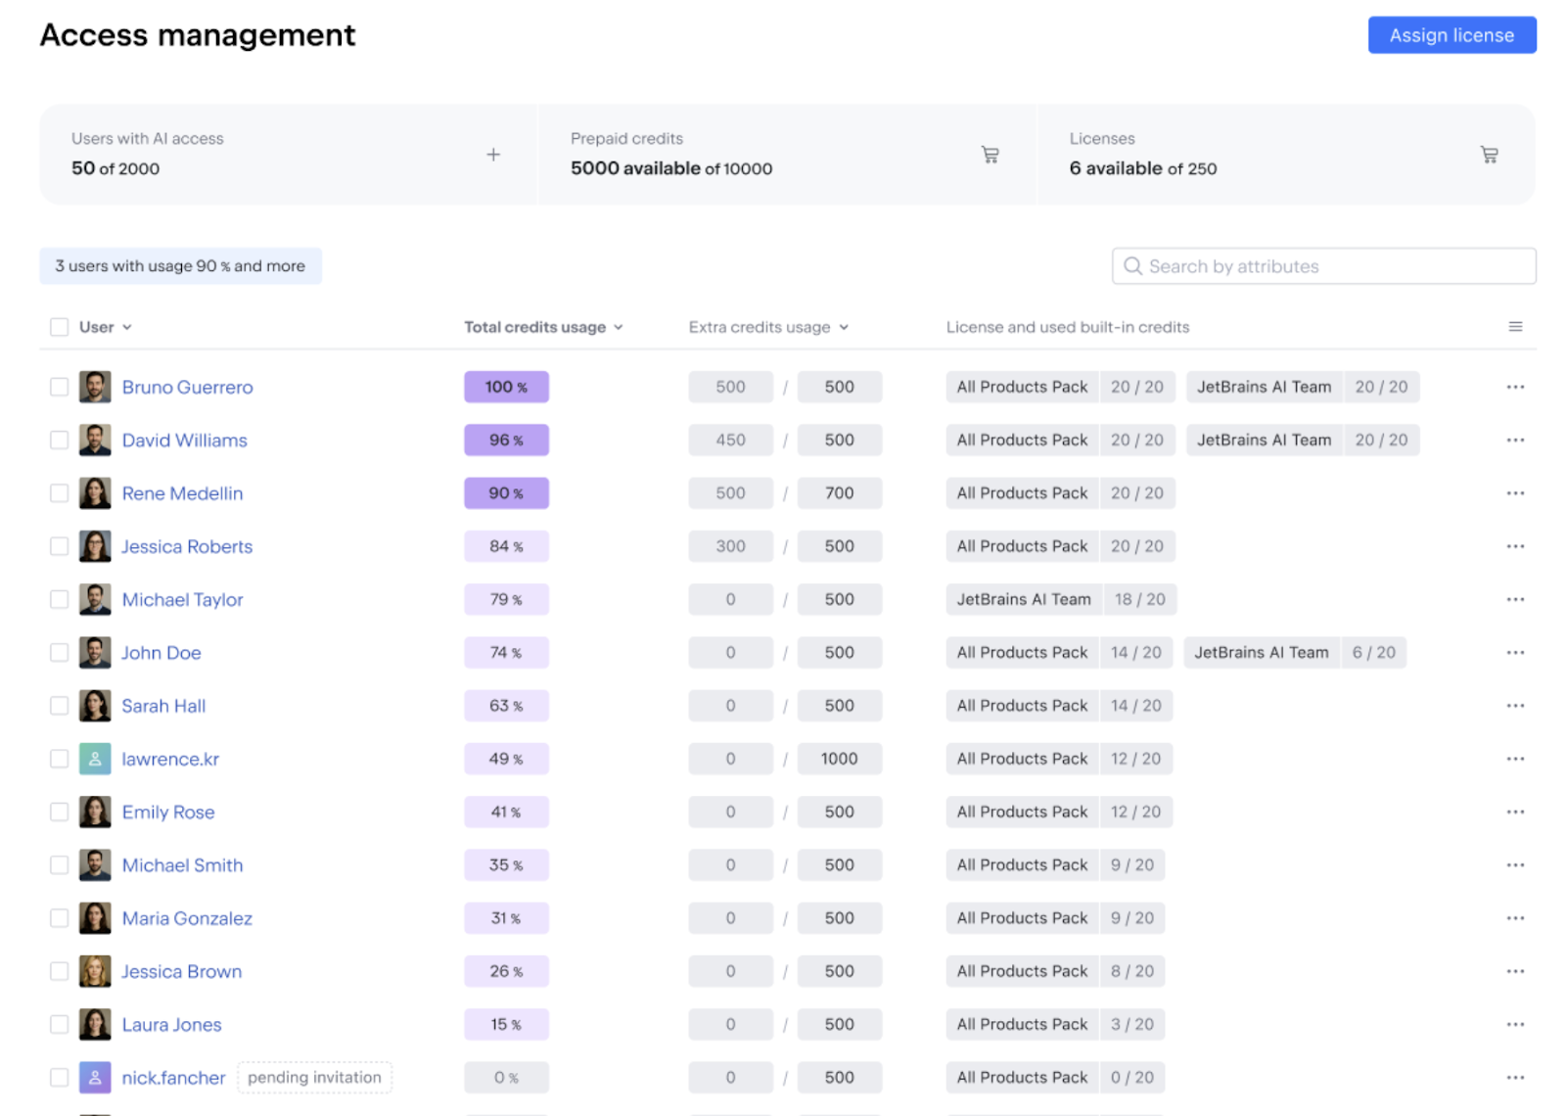Open table column settings menu icon

click(x=1514, y=327)
